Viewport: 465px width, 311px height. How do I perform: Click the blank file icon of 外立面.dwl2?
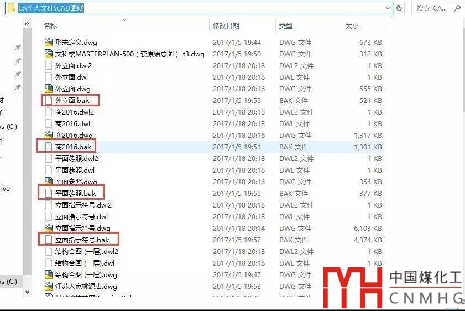pyautogui.click(x=49, y=65)
